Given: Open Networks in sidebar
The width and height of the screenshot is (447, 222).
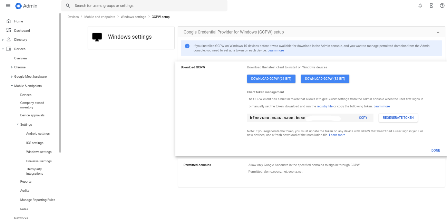Looking at the screenshot, I should [21, 218].
